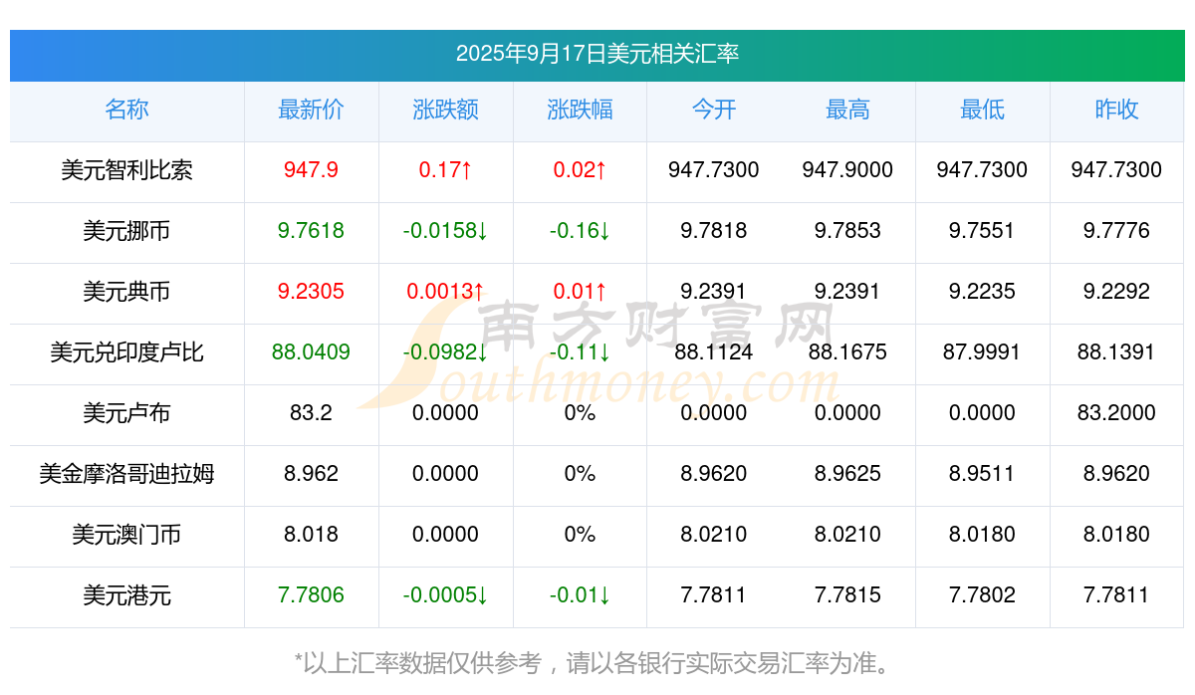Image resolution: width=1195 pixels, height=695 pixels.
Task: Select the 最低 value 9.7551
Action: point(982,231)
